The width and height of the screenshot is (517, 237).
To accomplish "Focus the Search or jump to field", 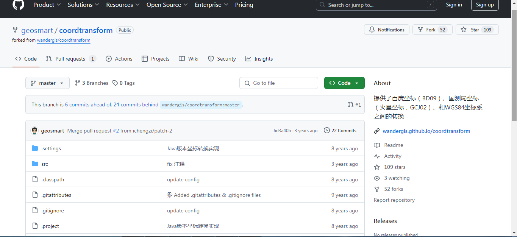I will pos(376,5).
